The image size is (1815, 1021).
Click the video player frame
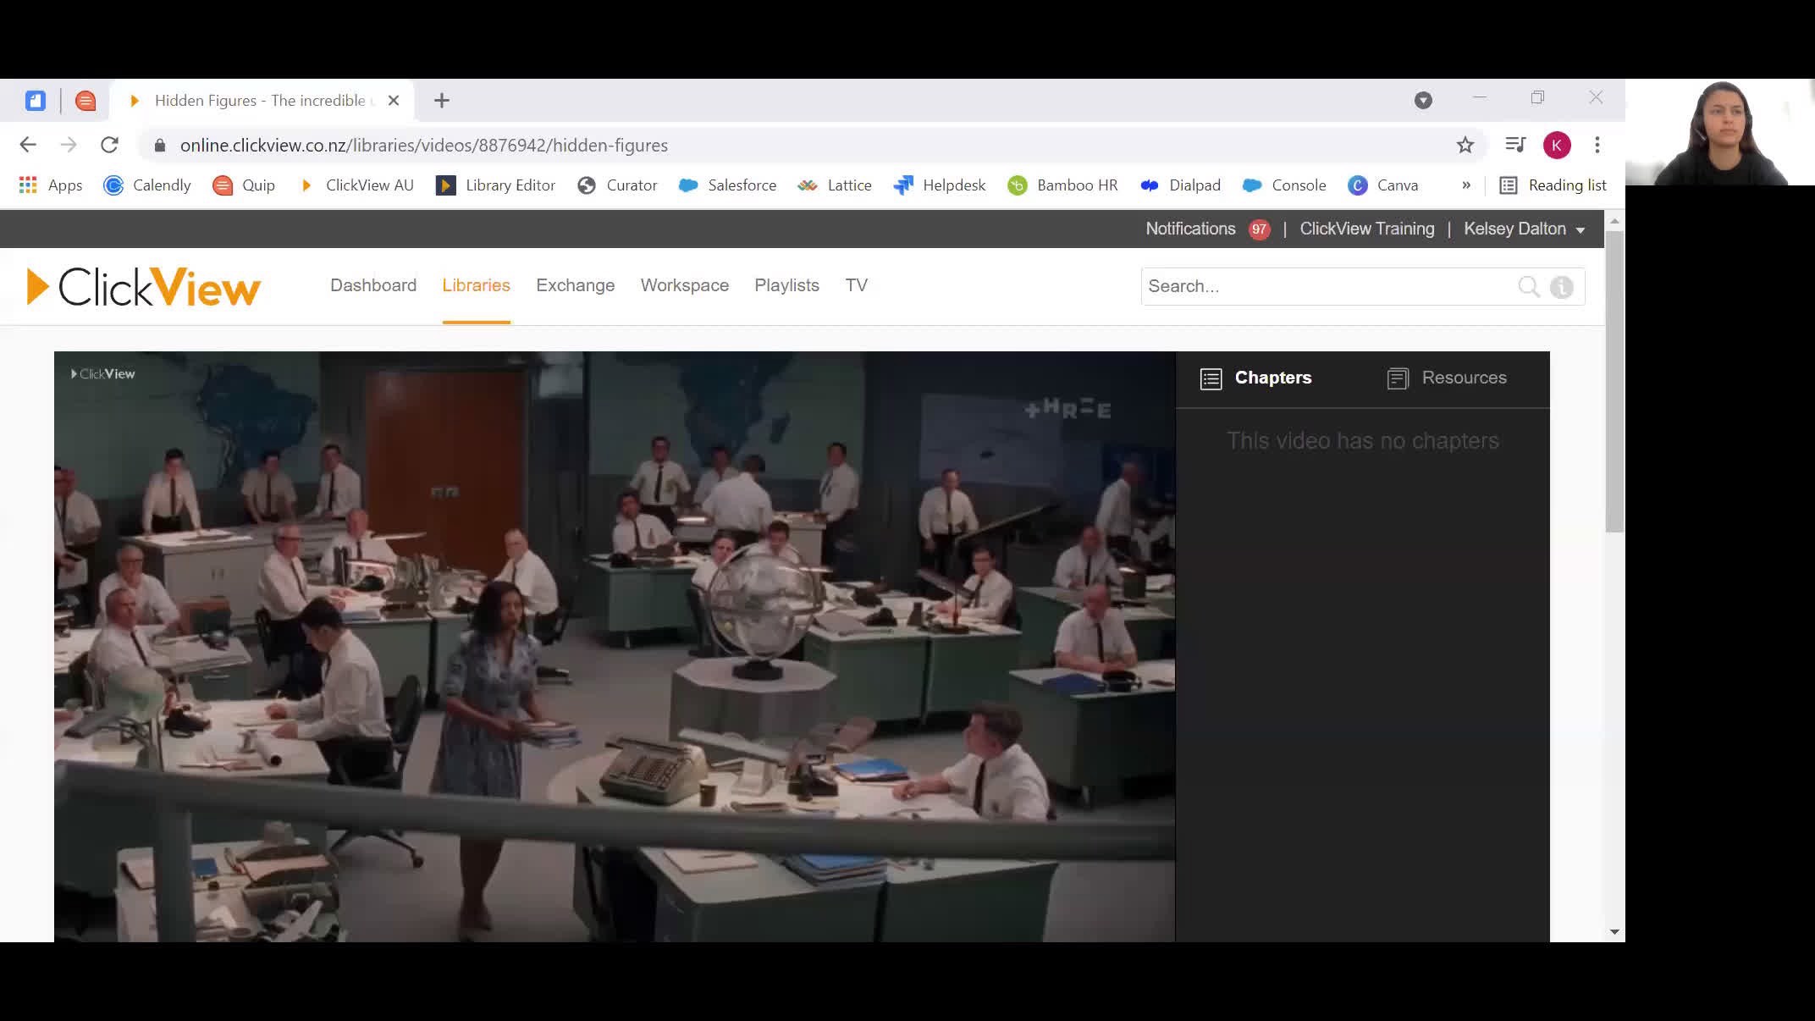[x=615, y=646]
